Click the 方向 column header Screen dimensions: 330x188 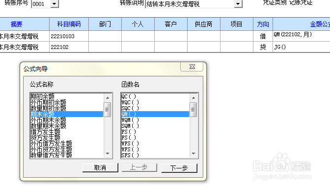tap(263, 24)
